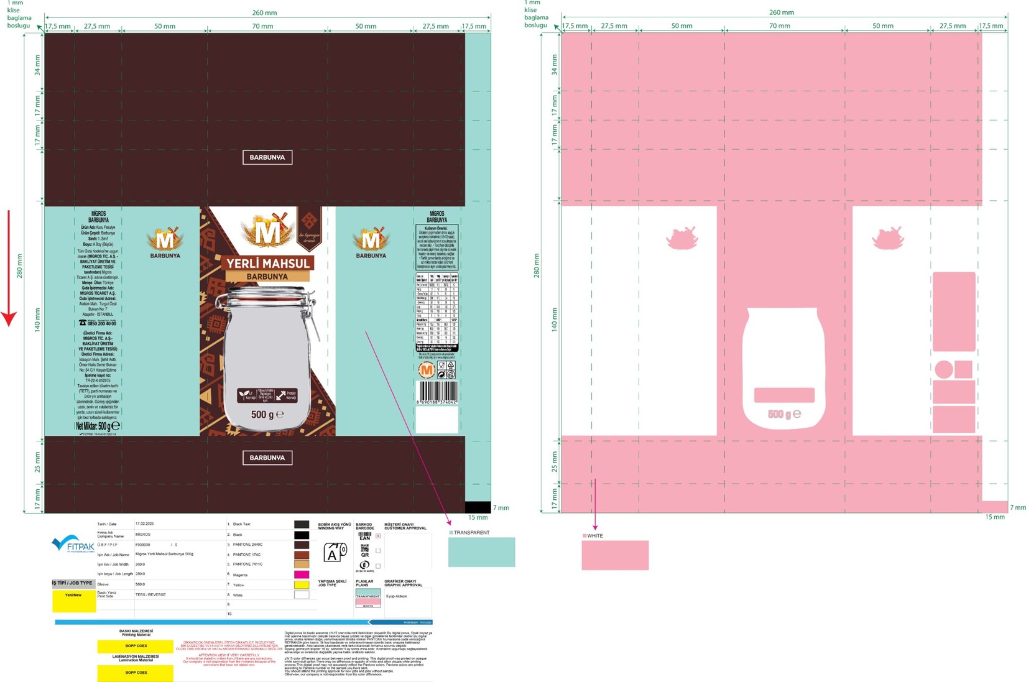Image resolution: width=1026 pixels, height=682 pixels.
Task: Click the QR code icon
Action: tap(364, 550)
